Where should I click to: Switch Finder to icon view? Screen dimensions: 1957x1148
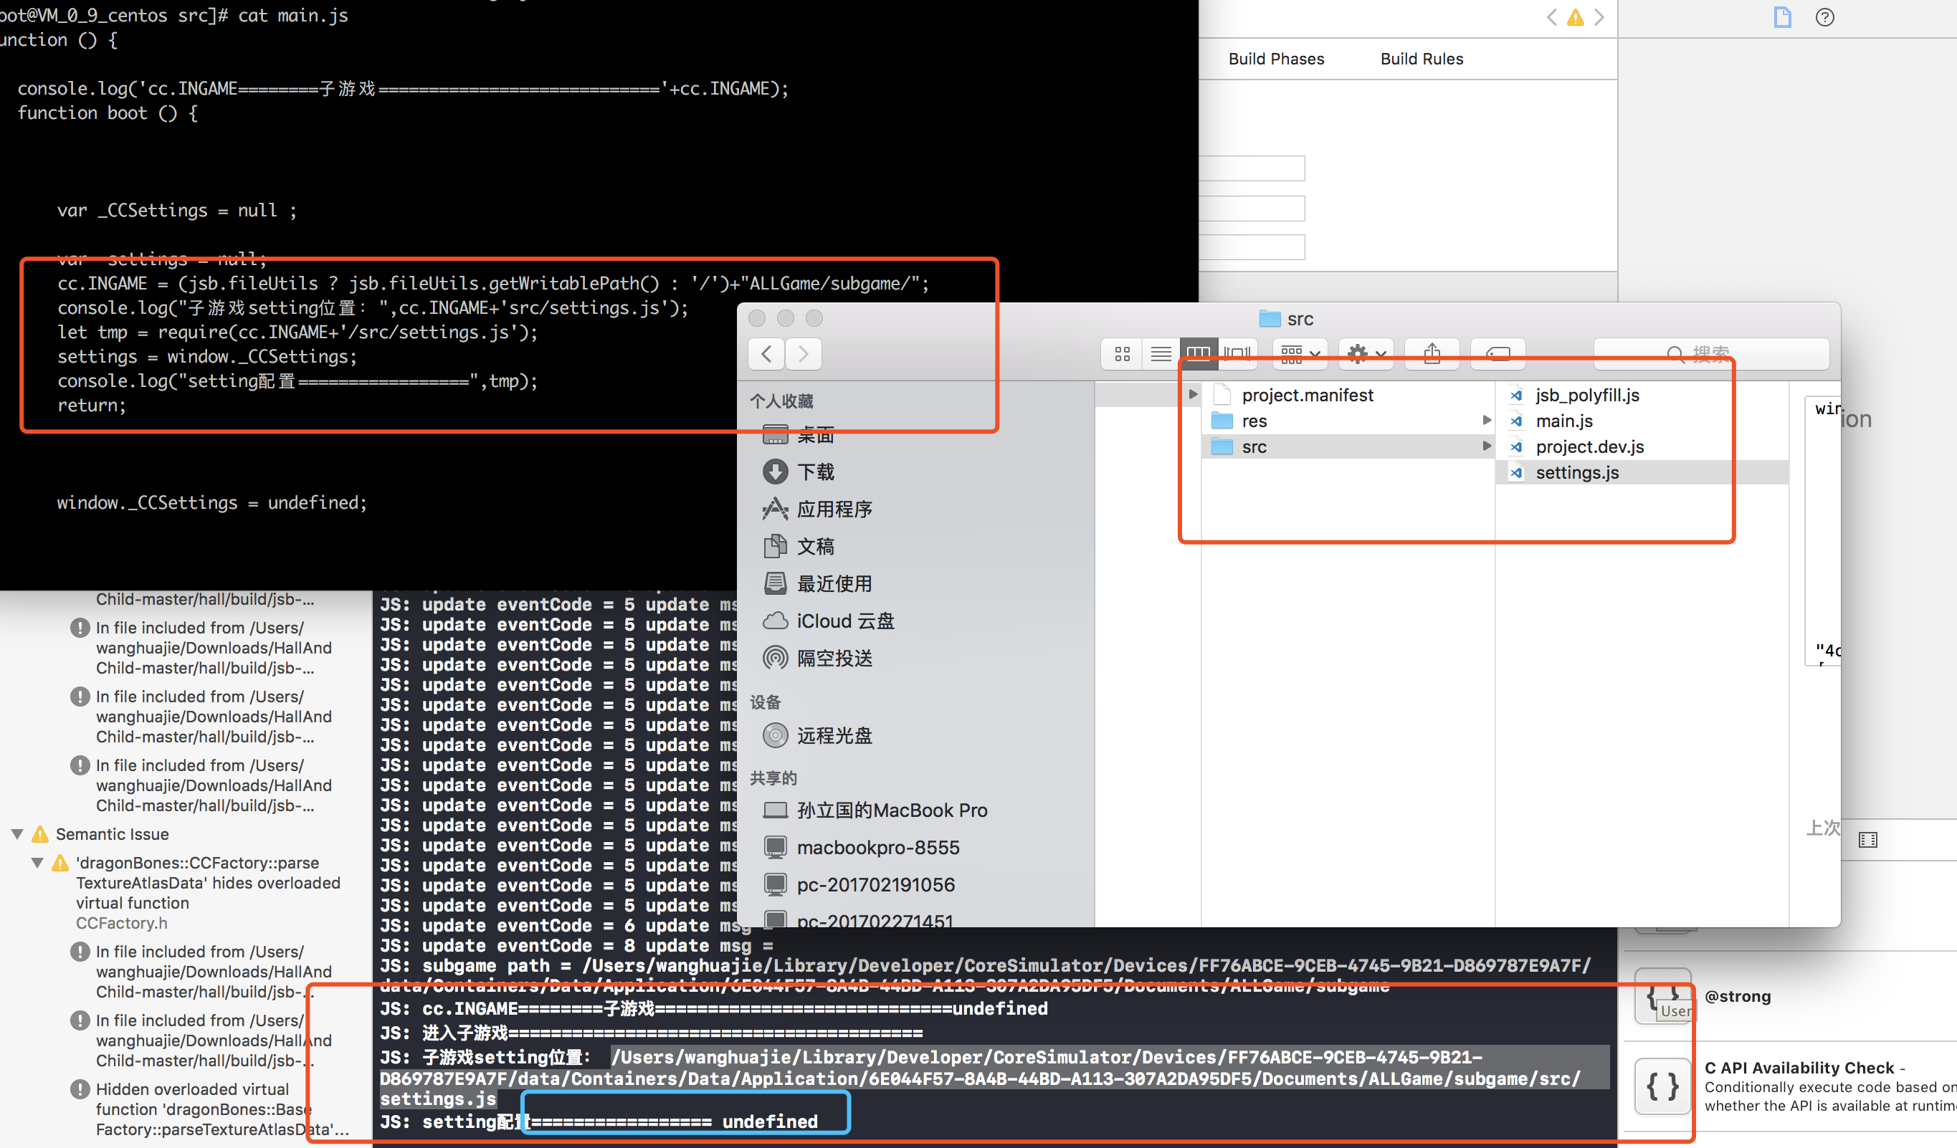point(1121,355)
